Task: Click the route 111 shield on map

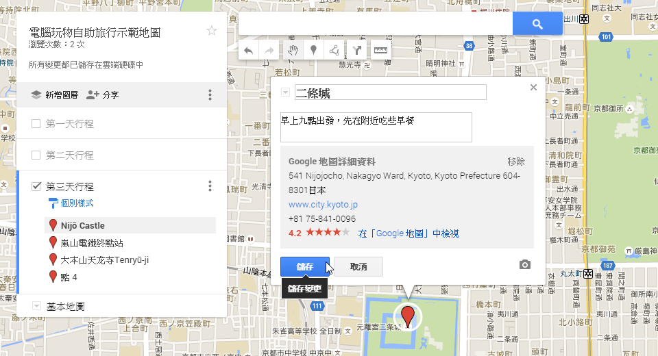Action: pos(317,306)
